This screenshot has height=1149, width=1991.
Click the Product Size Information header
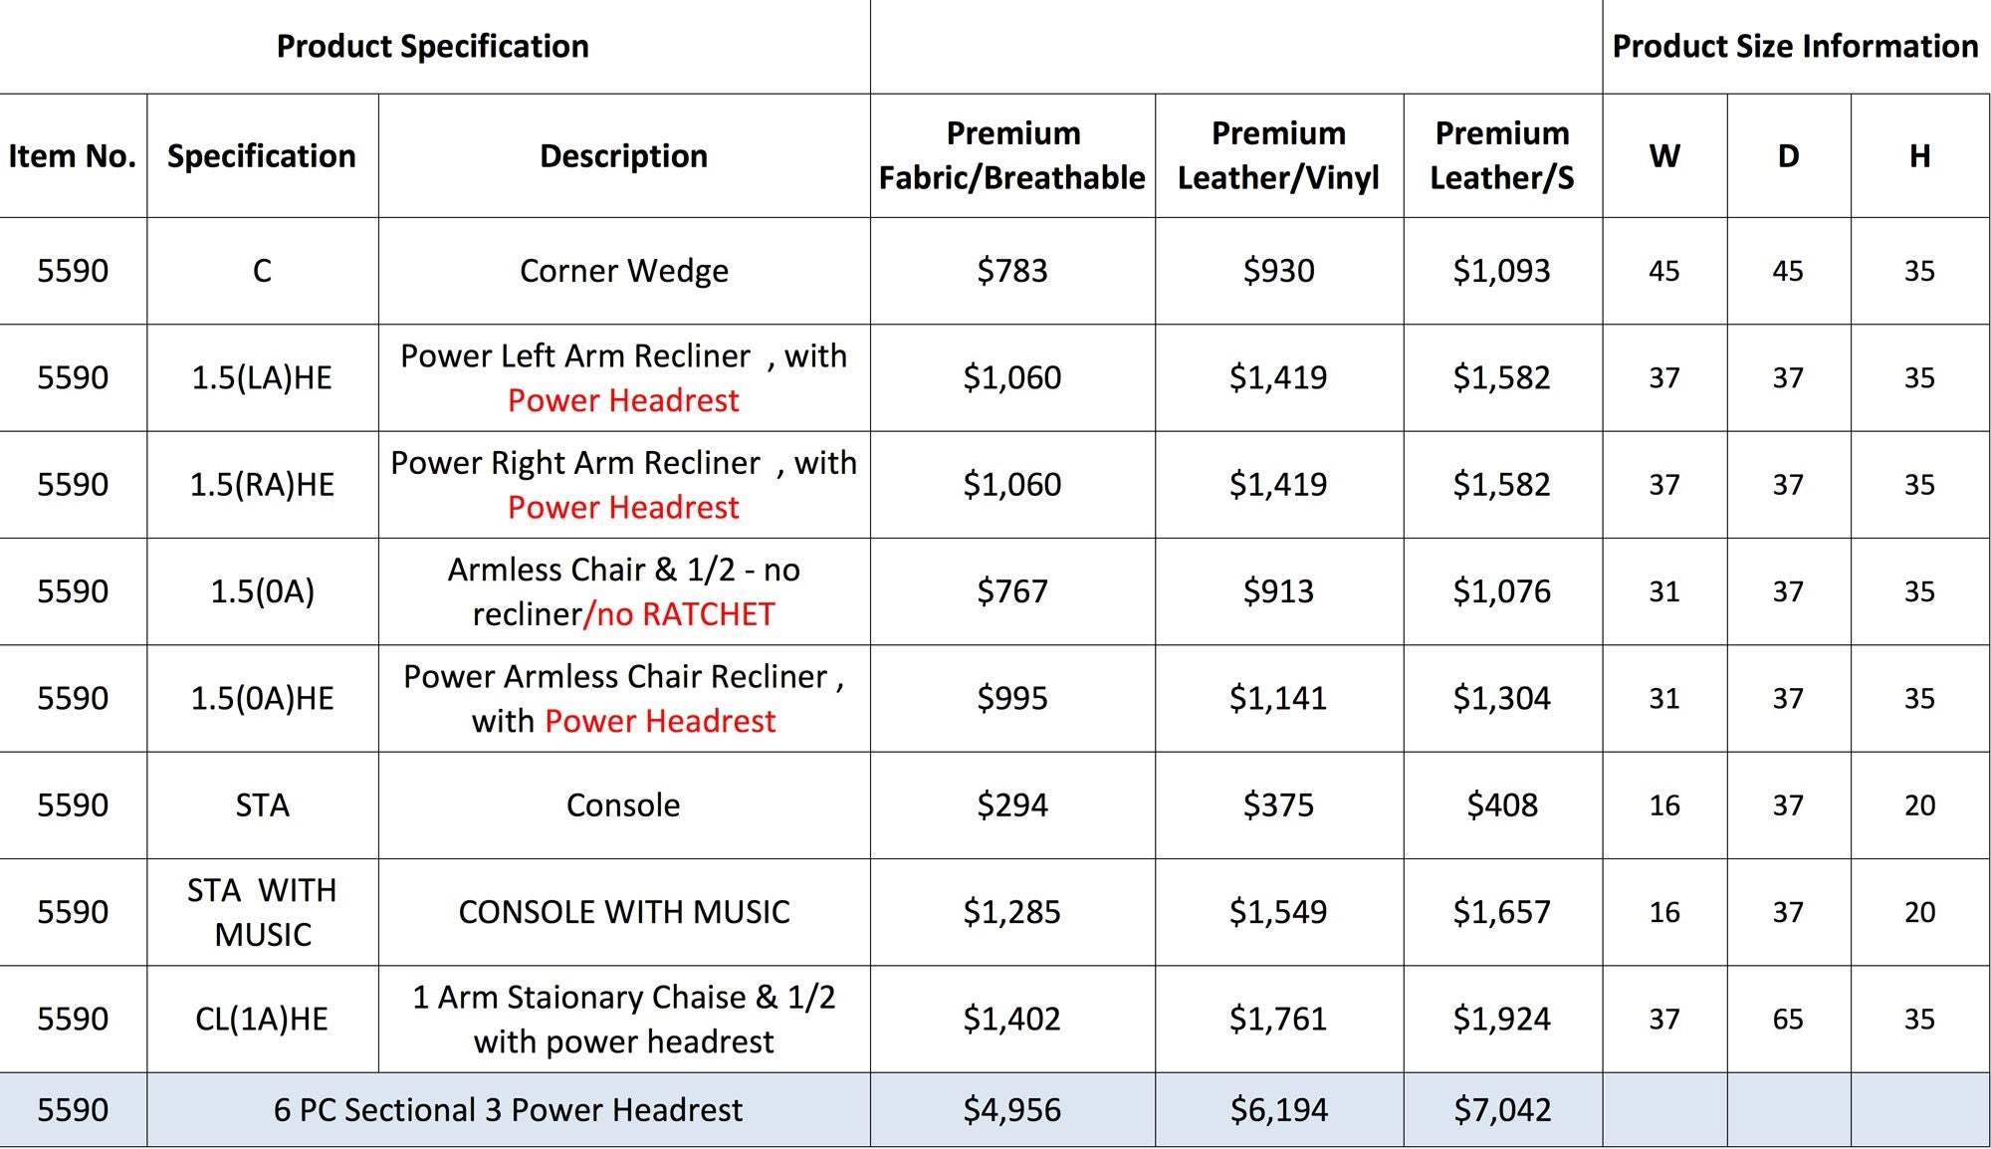pos(1796,47)
